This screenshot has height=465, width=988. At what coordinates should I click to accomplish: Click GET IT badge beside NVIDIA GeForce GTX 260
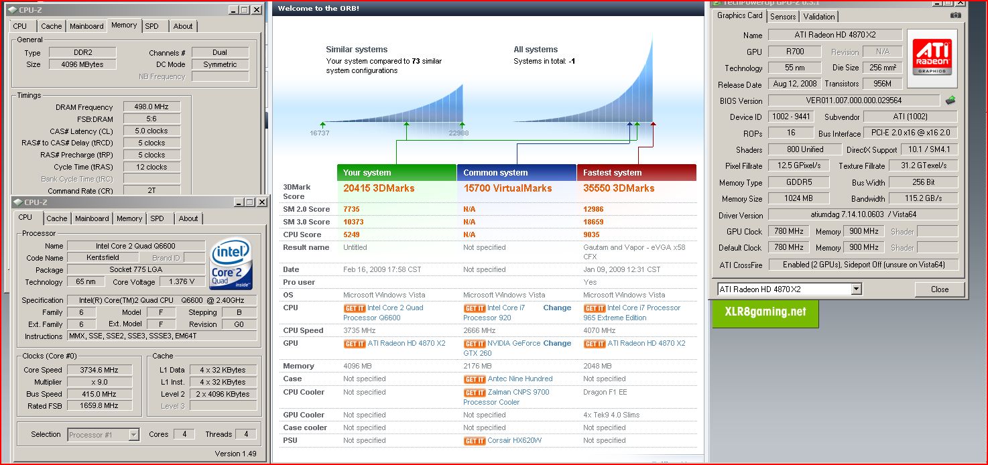(x=475, y=344)
